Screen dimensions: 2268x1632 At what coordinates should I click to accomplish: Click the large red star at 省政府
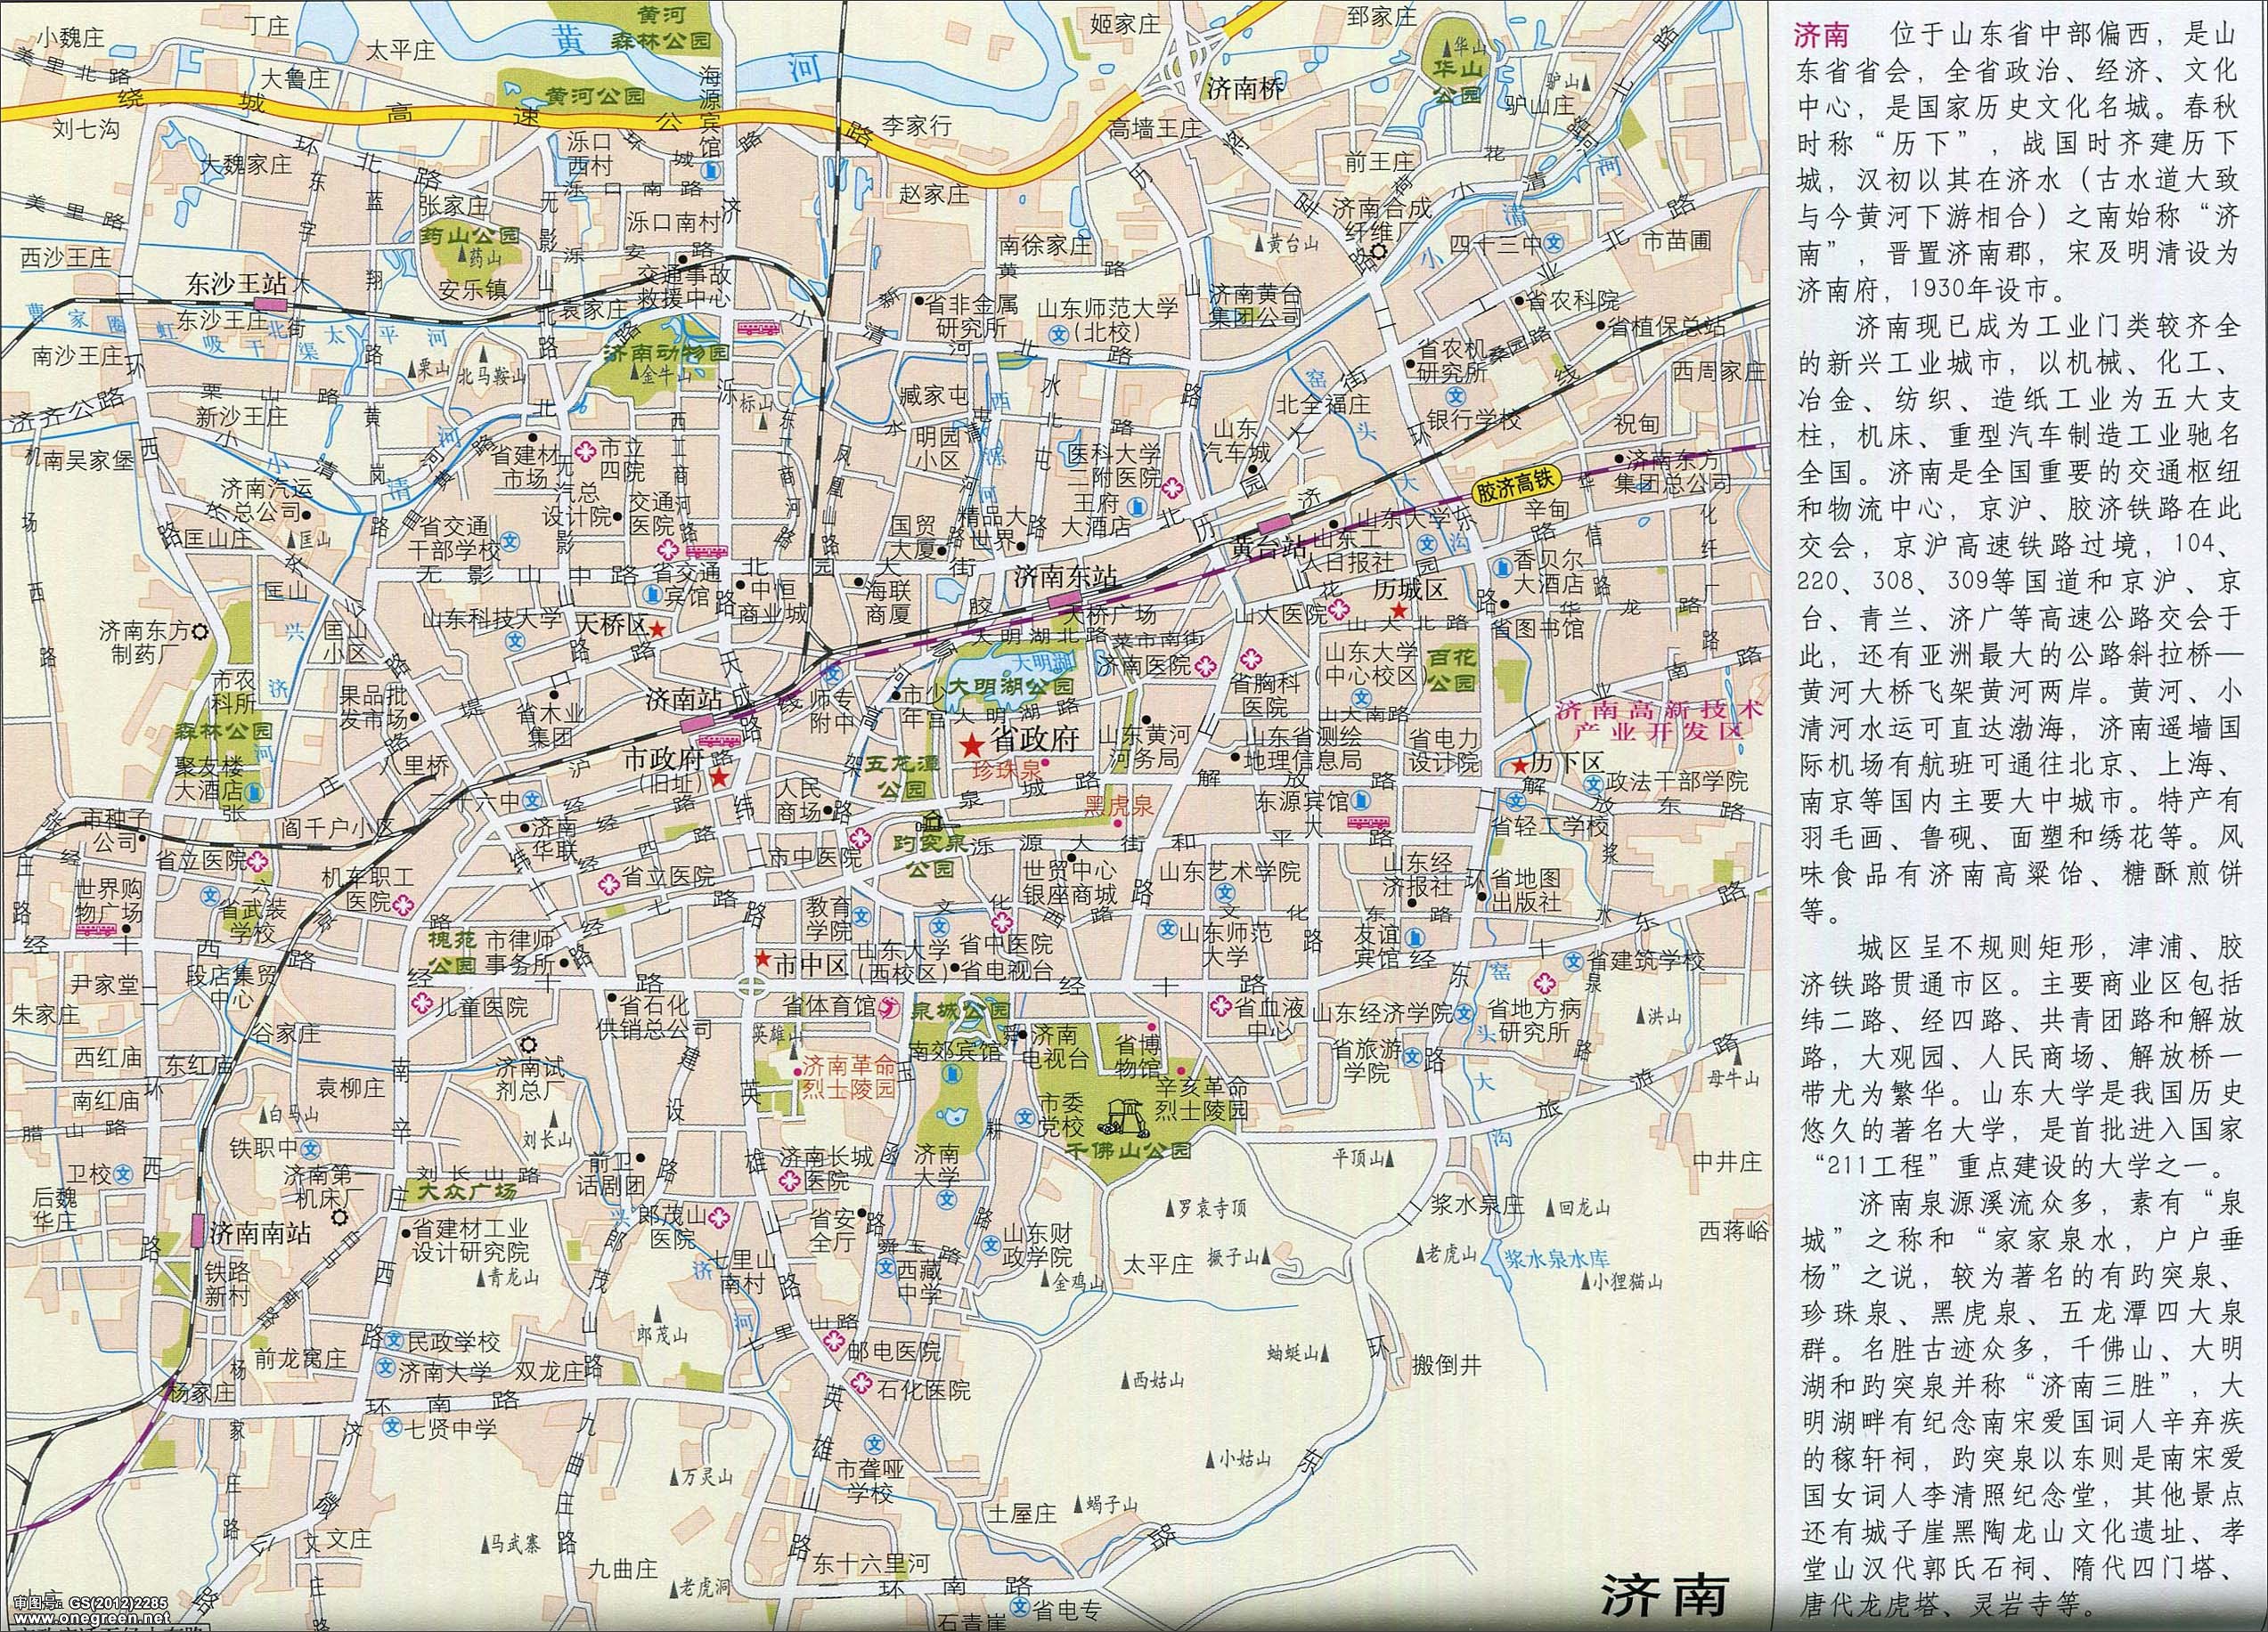coord(970,744)
